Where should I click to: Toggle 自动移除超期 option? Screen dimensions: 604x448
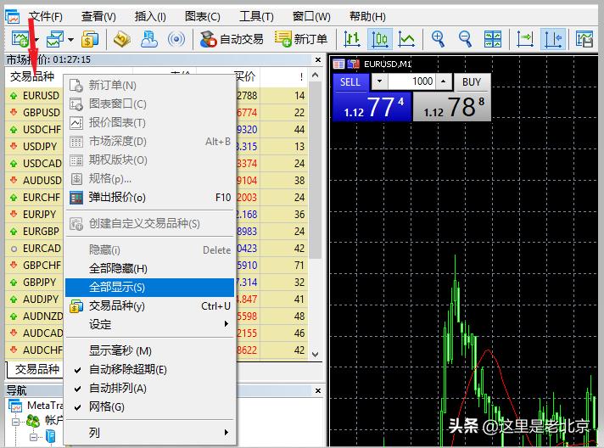pos(127,370)
